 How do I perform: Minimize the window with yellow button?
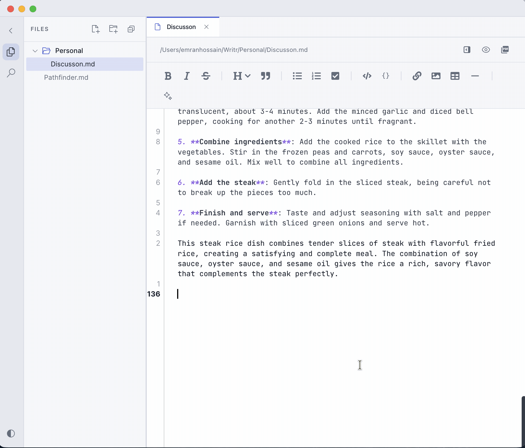pyautogui.click(x=22, y=9)
